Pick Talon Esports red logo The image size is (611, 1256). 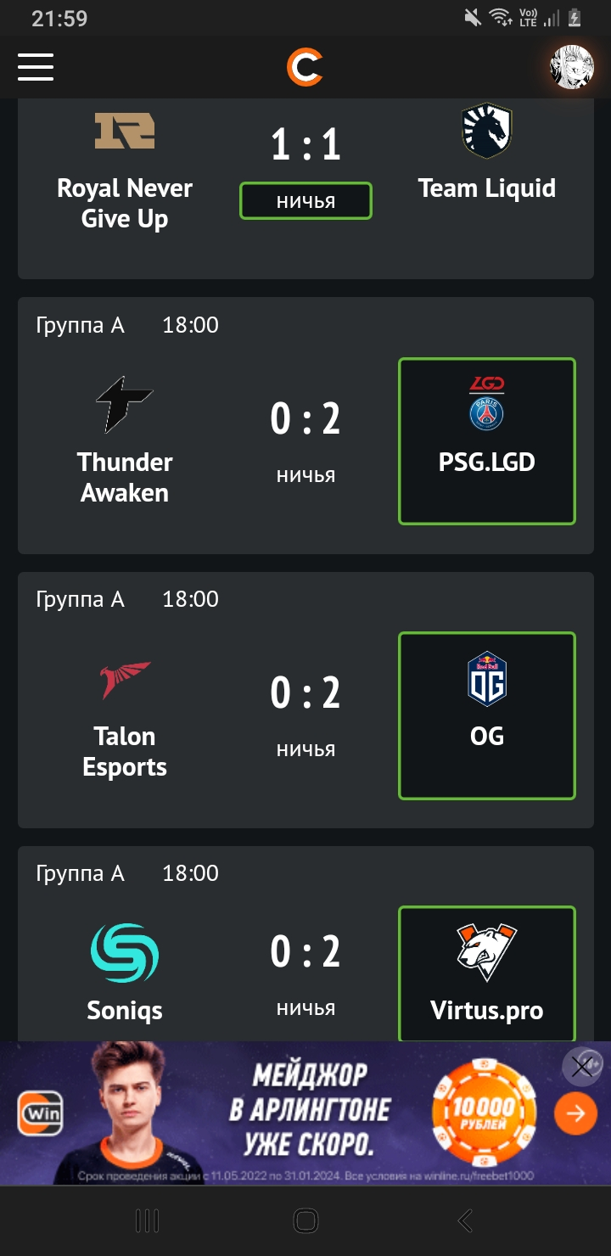[x=125, y=680]
